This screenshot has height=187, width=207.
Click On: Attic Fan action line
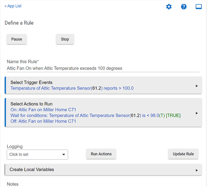coord(43,110)
